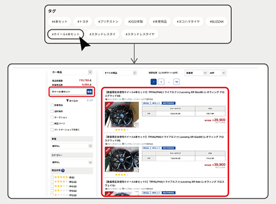Click the 絞り込み funnel icon
The height and width of the screenshot is (204, 276).
click(68, 100)
